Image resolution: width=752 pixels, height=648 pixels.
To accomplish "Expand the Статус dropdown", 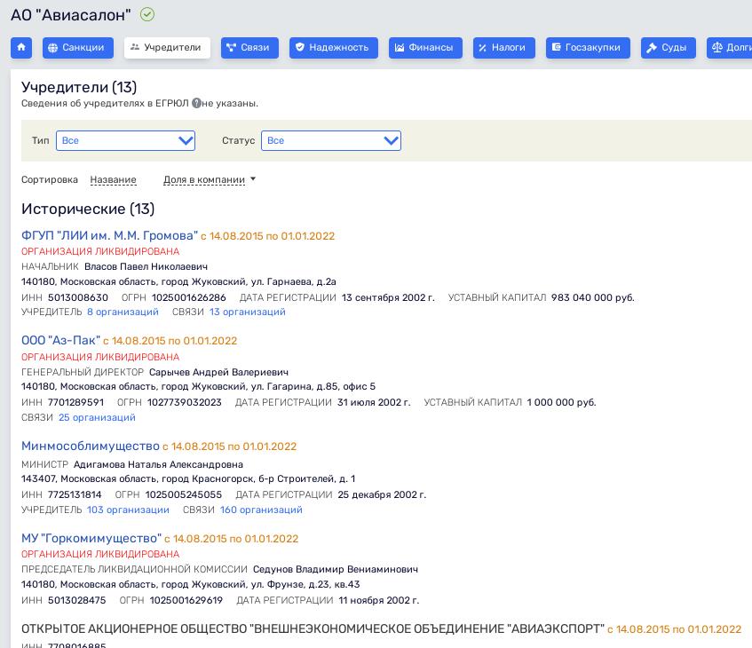I will click(x=331, y=140).
